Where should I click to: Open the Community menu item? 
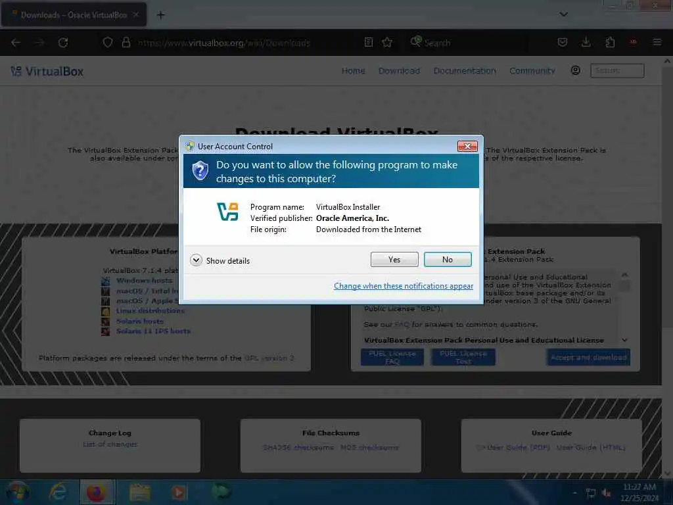click(532, 71)
